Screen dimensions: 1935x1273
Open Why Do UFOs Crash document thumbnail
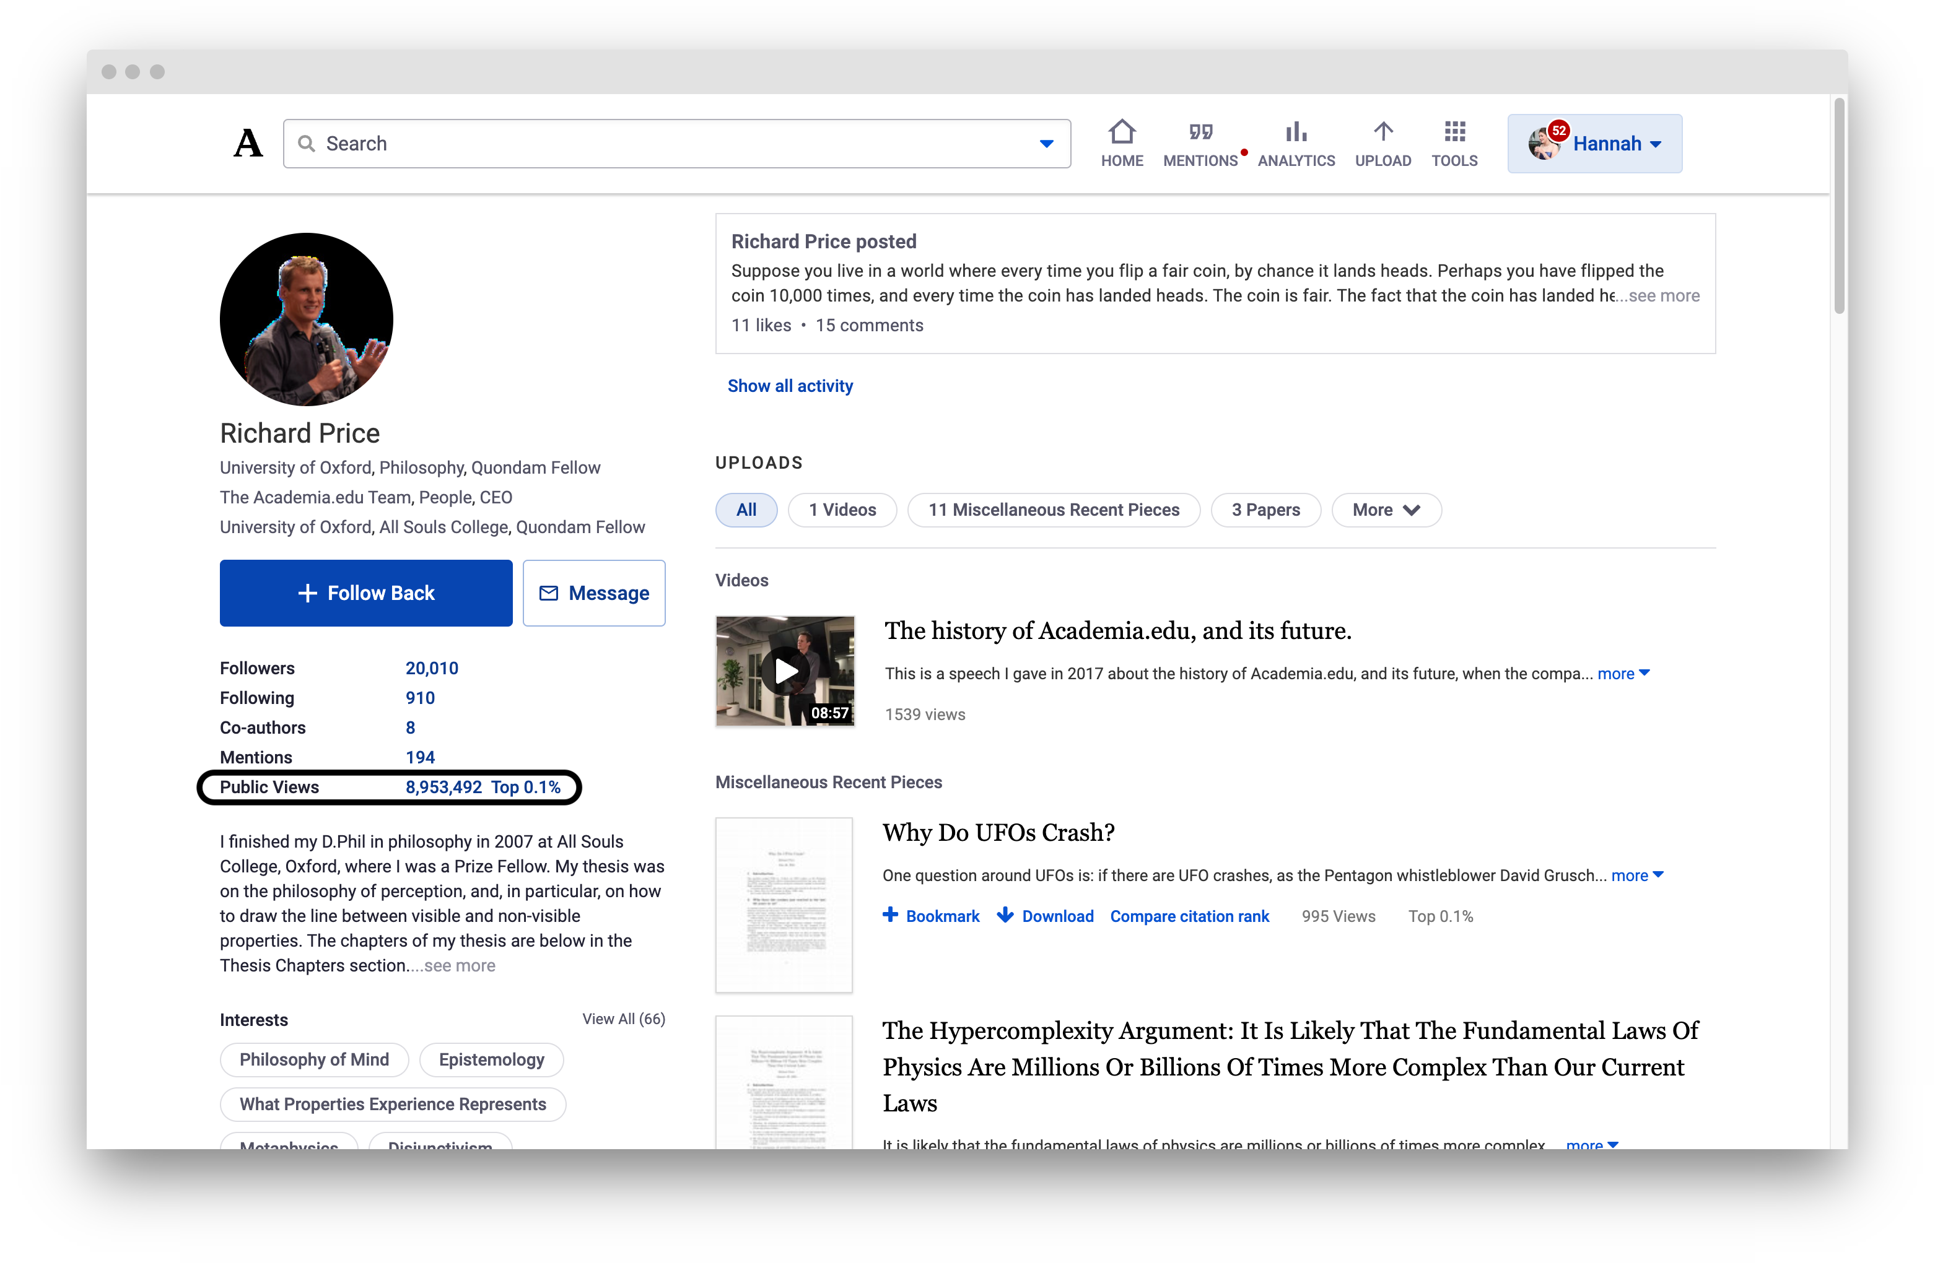tap(784, 905)
